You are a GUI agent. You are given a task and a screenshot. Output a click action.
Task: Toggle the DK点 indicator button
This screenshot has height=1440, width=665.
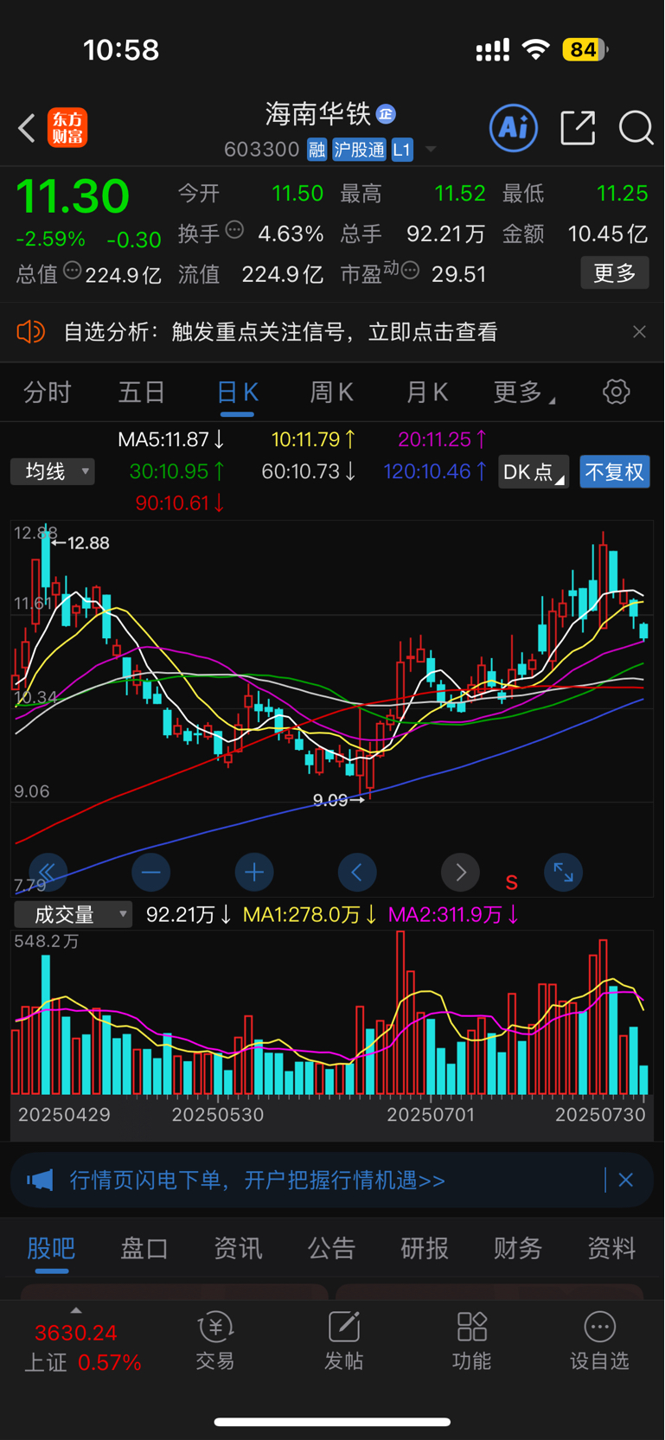[534, 472]
